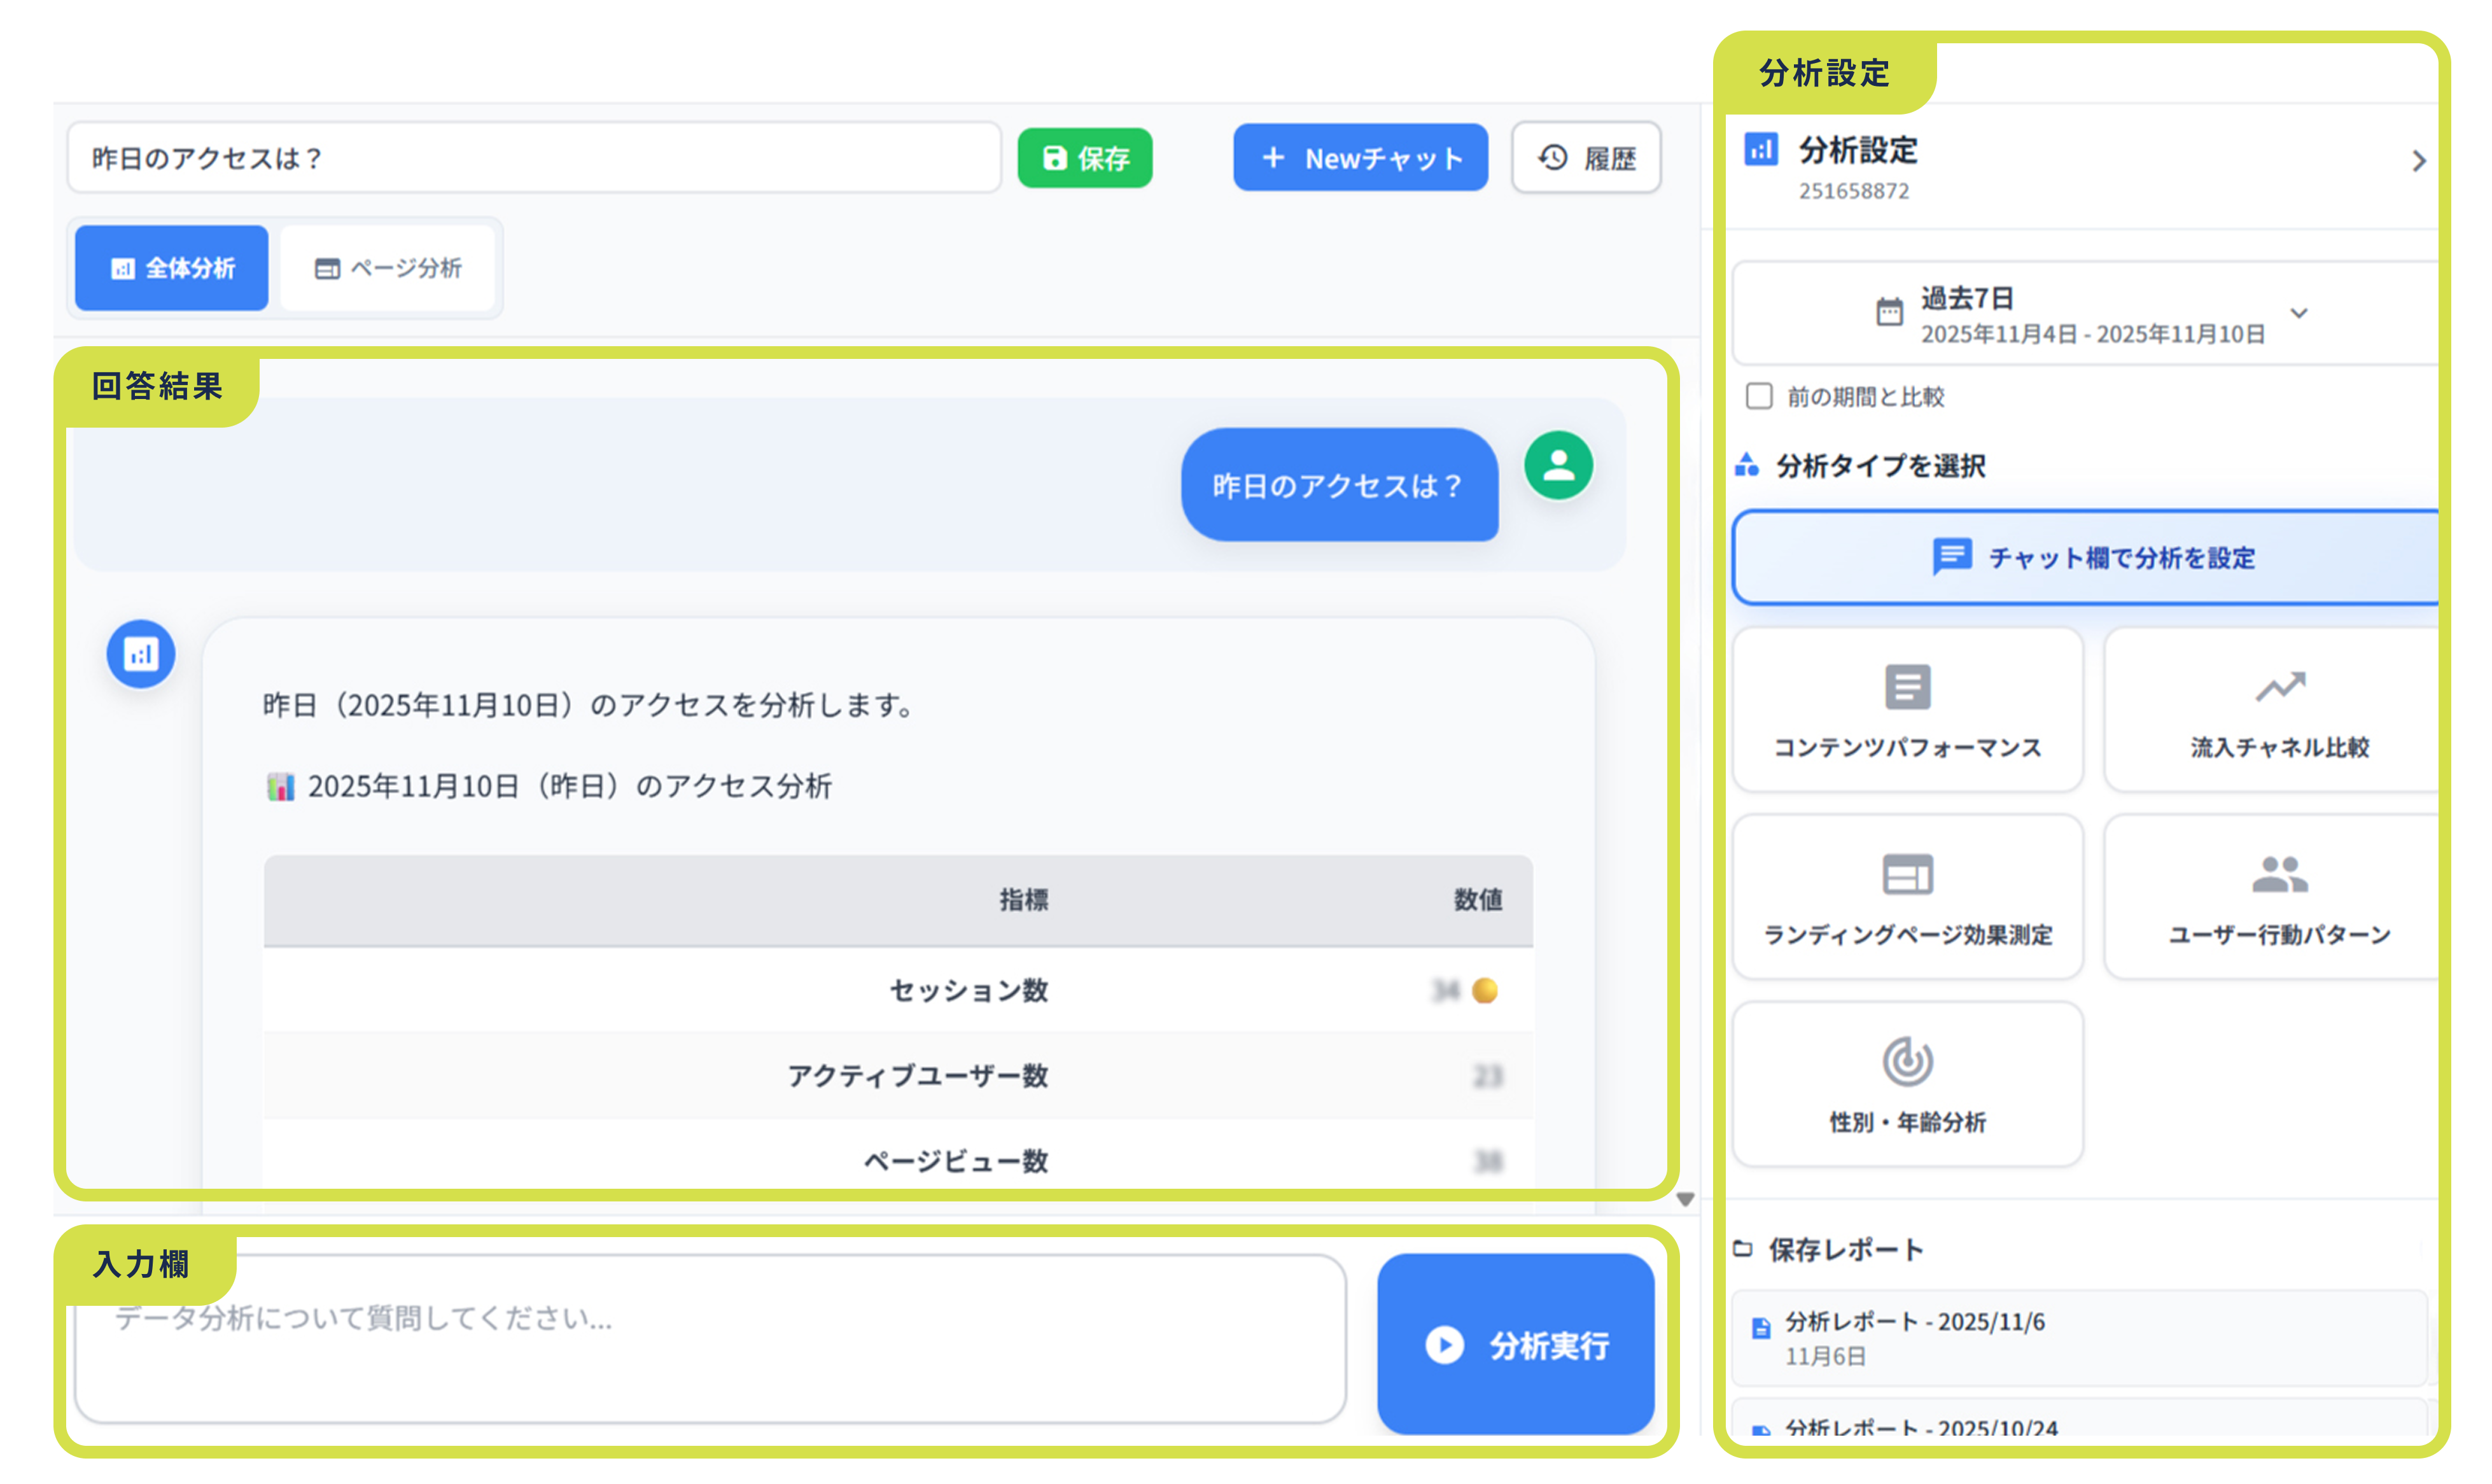Open the 履歴 history button
2492x1484 pixels.
click(1586, 158)
